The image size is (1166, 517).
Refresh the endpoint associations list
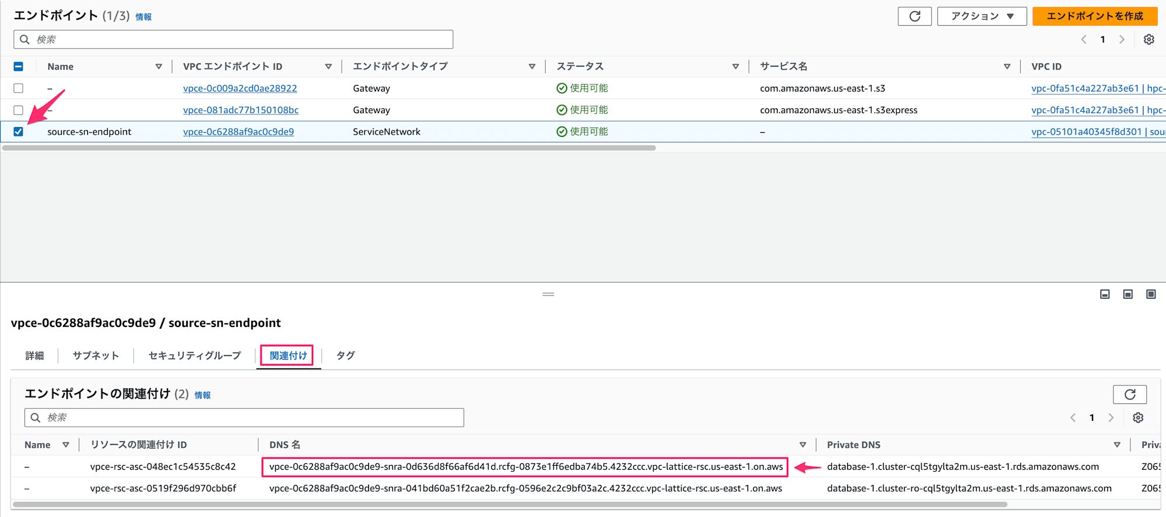coord(1129,395)
